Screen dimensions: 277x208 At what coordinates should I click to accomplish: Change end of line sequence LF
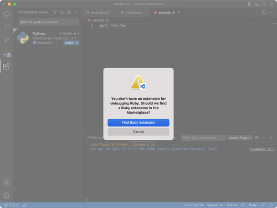pos(243,205)
